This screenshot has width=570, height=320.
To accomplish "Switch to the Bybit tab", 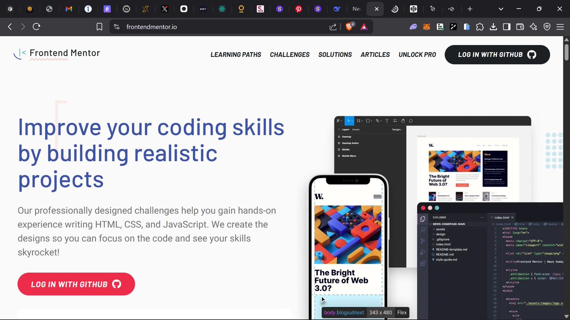I will 203,9.
